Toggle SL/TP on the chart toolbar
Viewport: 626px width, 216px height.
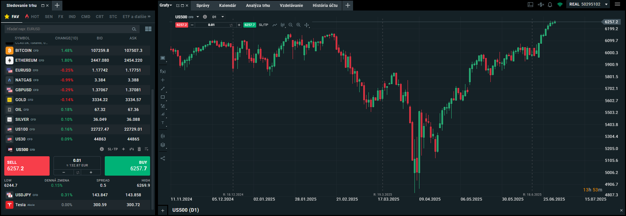[263, 25]
